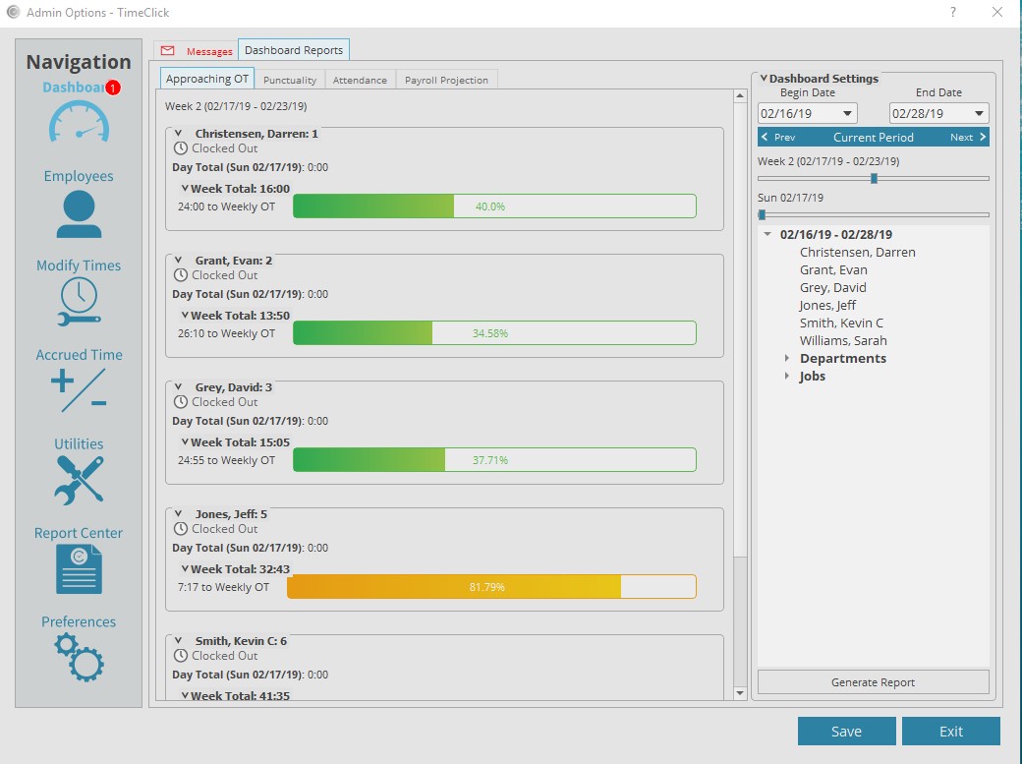
Task: Select Grant, Evan in the tree
Action: pyautogui.click(x=833, y=269)
